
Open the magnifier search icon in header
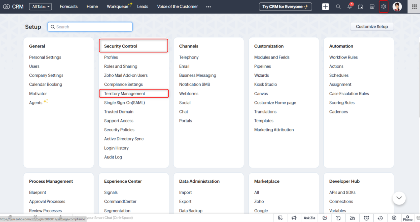pyautogui.click(x=338, y=7)
